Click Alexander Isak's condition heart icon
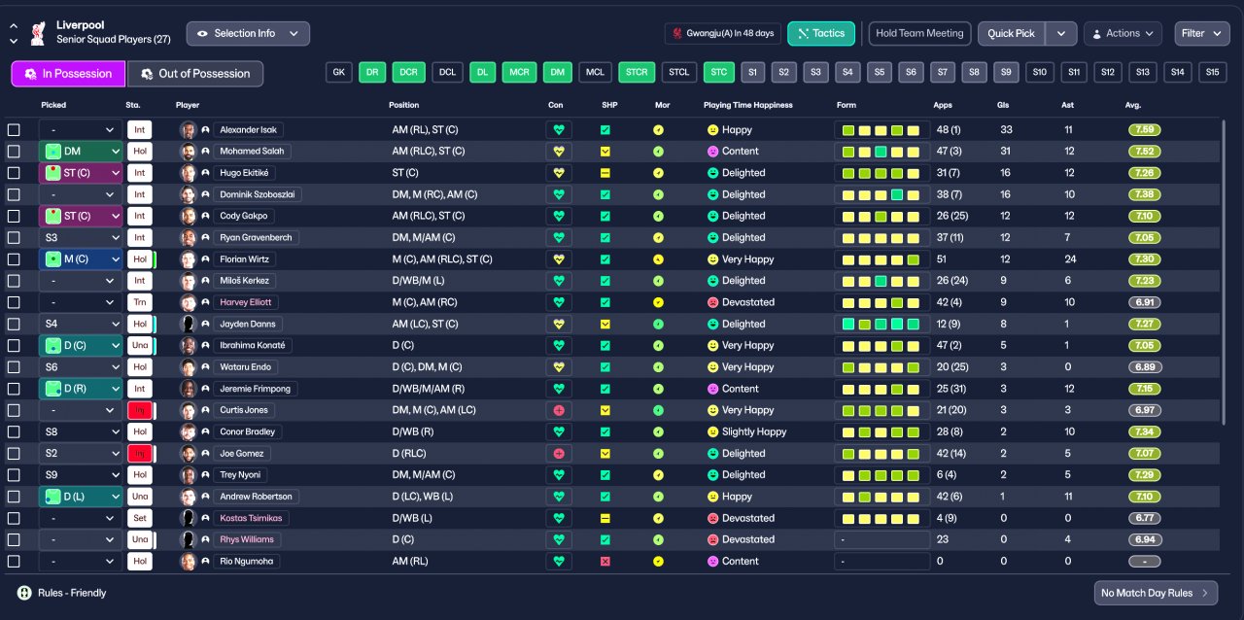 [x=559, y=130]
